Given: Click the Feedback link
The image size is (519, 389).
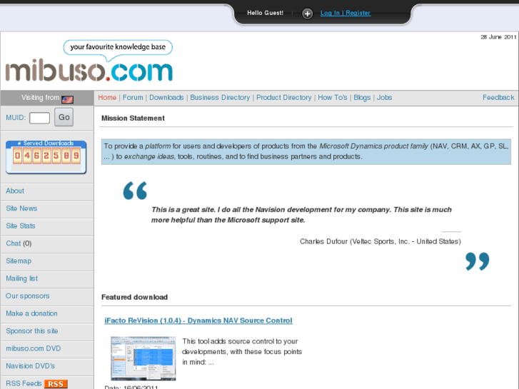Looking at the screenshot, I should tap(498, 97).
